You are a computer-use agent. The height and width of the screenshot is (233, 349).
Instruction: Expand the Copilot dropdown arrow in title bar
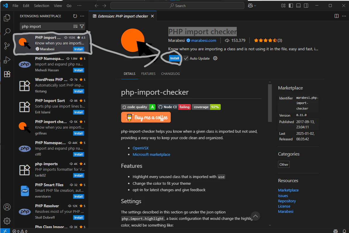click(255, 6)
